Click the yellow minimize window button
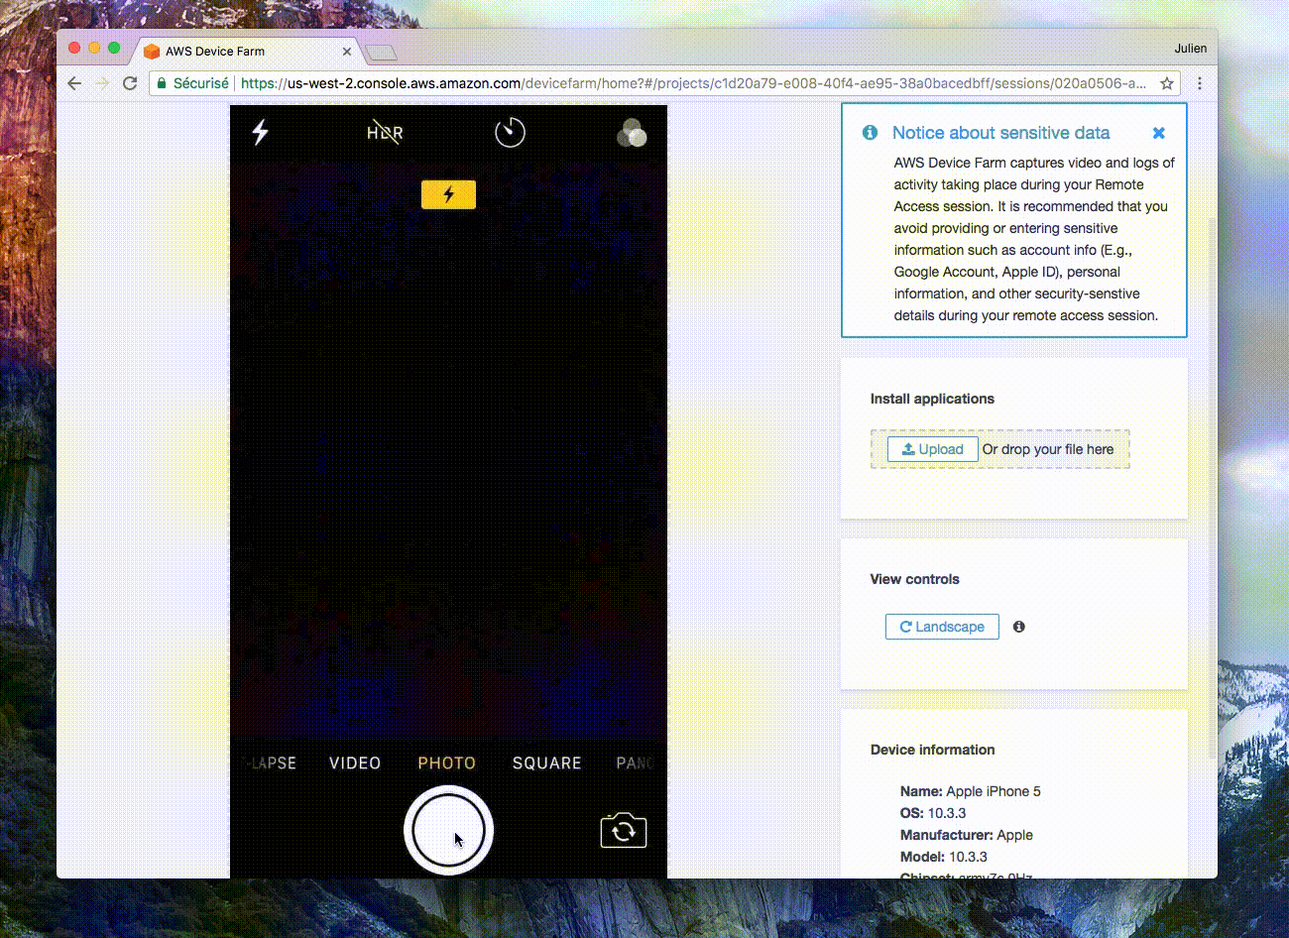 pyautogui.click(x=94, y=48)
